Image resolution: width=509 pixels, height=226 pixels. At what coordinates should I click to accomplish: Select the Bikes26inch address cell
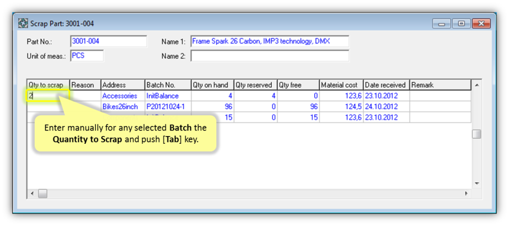tap(123, 106)
